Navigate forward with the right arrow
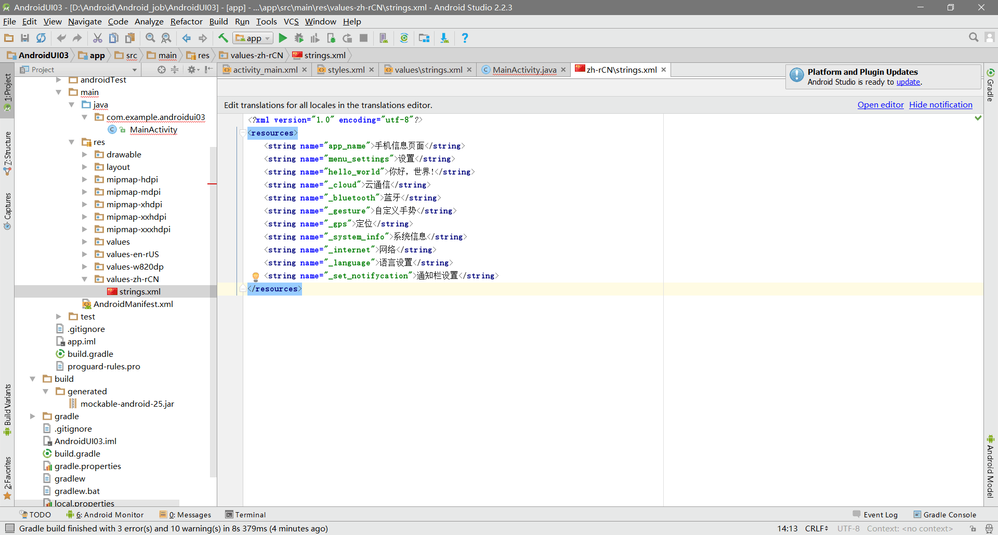 [x=203, y=38]
